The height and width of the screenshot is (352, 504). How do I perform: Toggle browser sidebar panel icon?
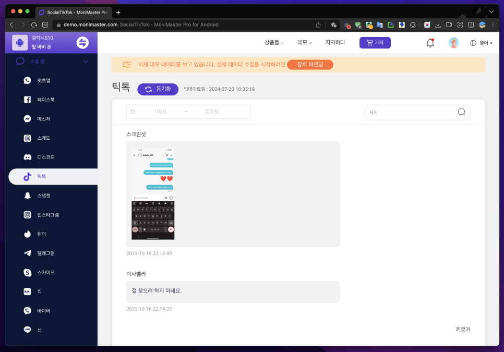471,25
